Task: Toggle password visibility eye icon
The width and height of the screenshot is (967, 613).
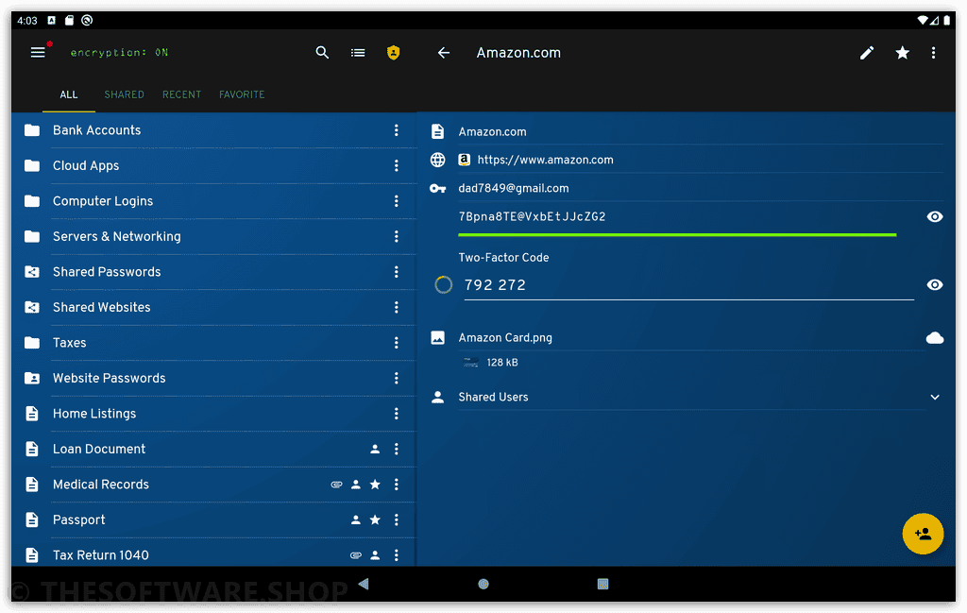Action: coord(934,216)
